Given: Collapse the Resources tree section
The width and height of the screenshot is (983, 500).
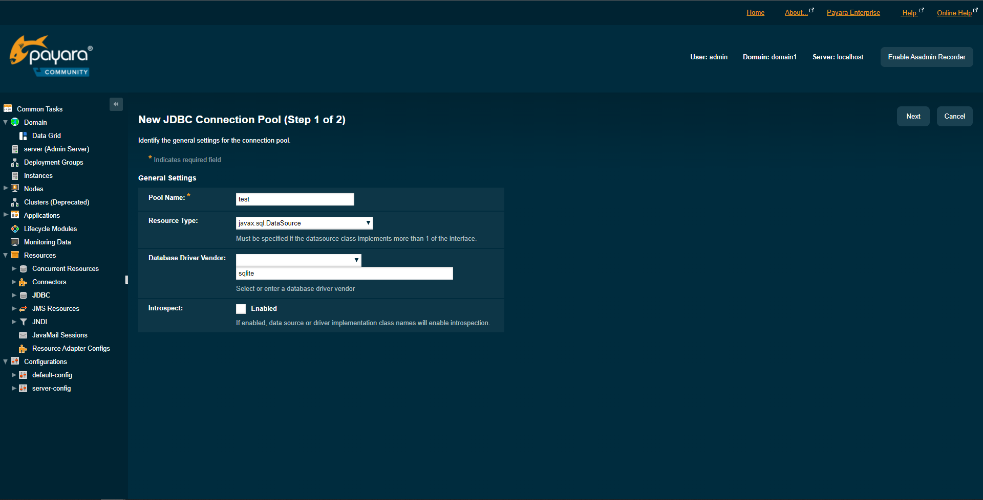Looking at the screenshot, I should (x=5, y=255).
